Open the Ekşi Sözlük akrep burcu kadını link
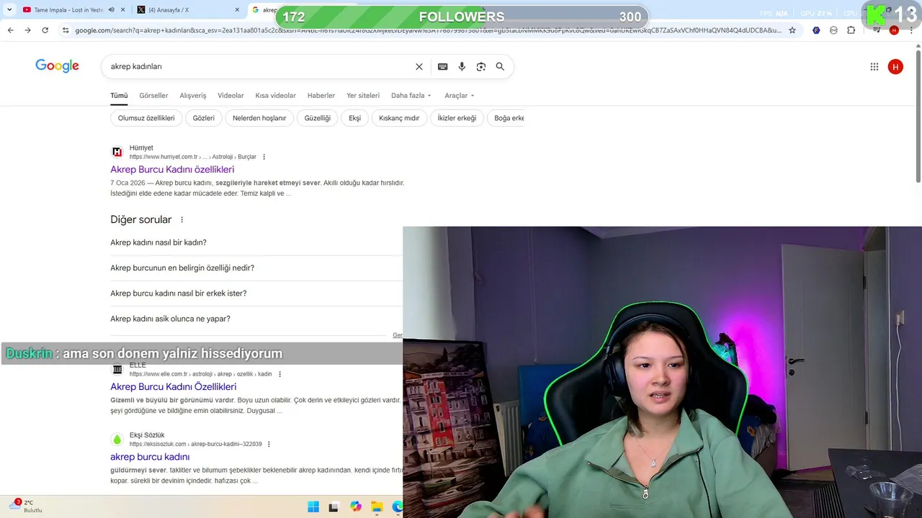 tap(150, 457)
